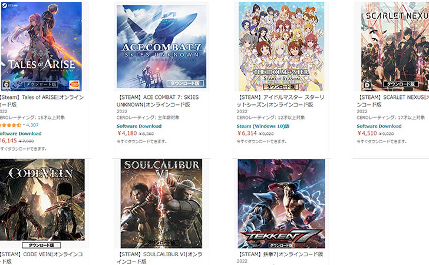Click the SOULCALIBUR VI product title link
Image resolution: width=429 pixels, height=265 pixels.
click(x=160, y=257)
